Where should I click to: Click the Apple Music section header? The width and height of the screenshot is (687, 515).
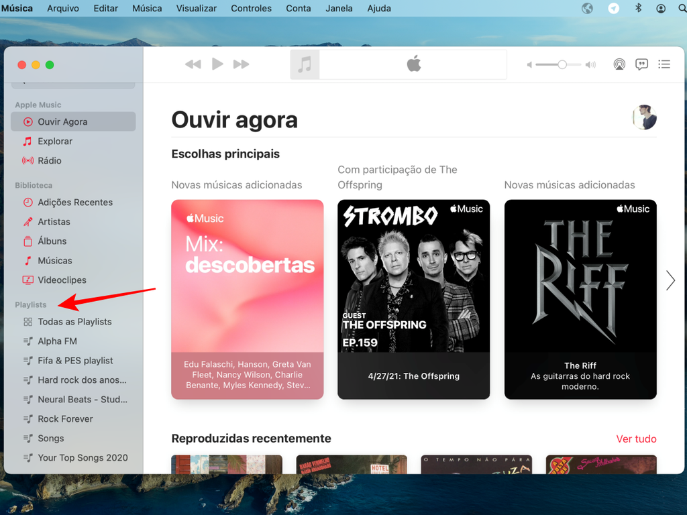click(38, 105)
